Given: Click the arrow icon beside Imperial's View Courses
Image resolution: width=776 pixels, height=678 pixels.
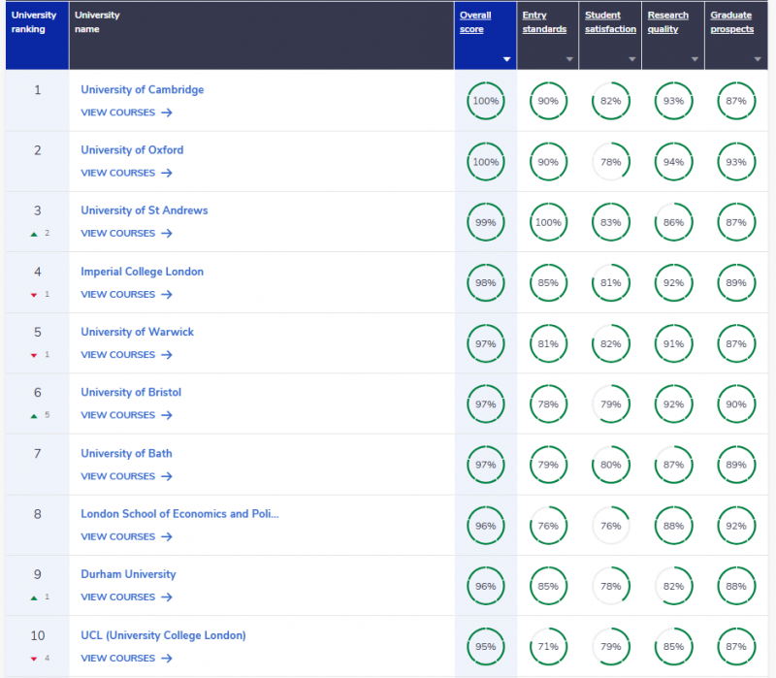Looking at the screenshot, I should [x=167, y=294].
